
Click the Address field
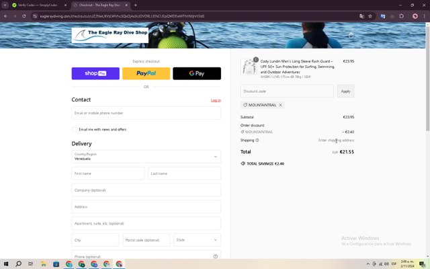pyautogui.click(x=146, y=206)
